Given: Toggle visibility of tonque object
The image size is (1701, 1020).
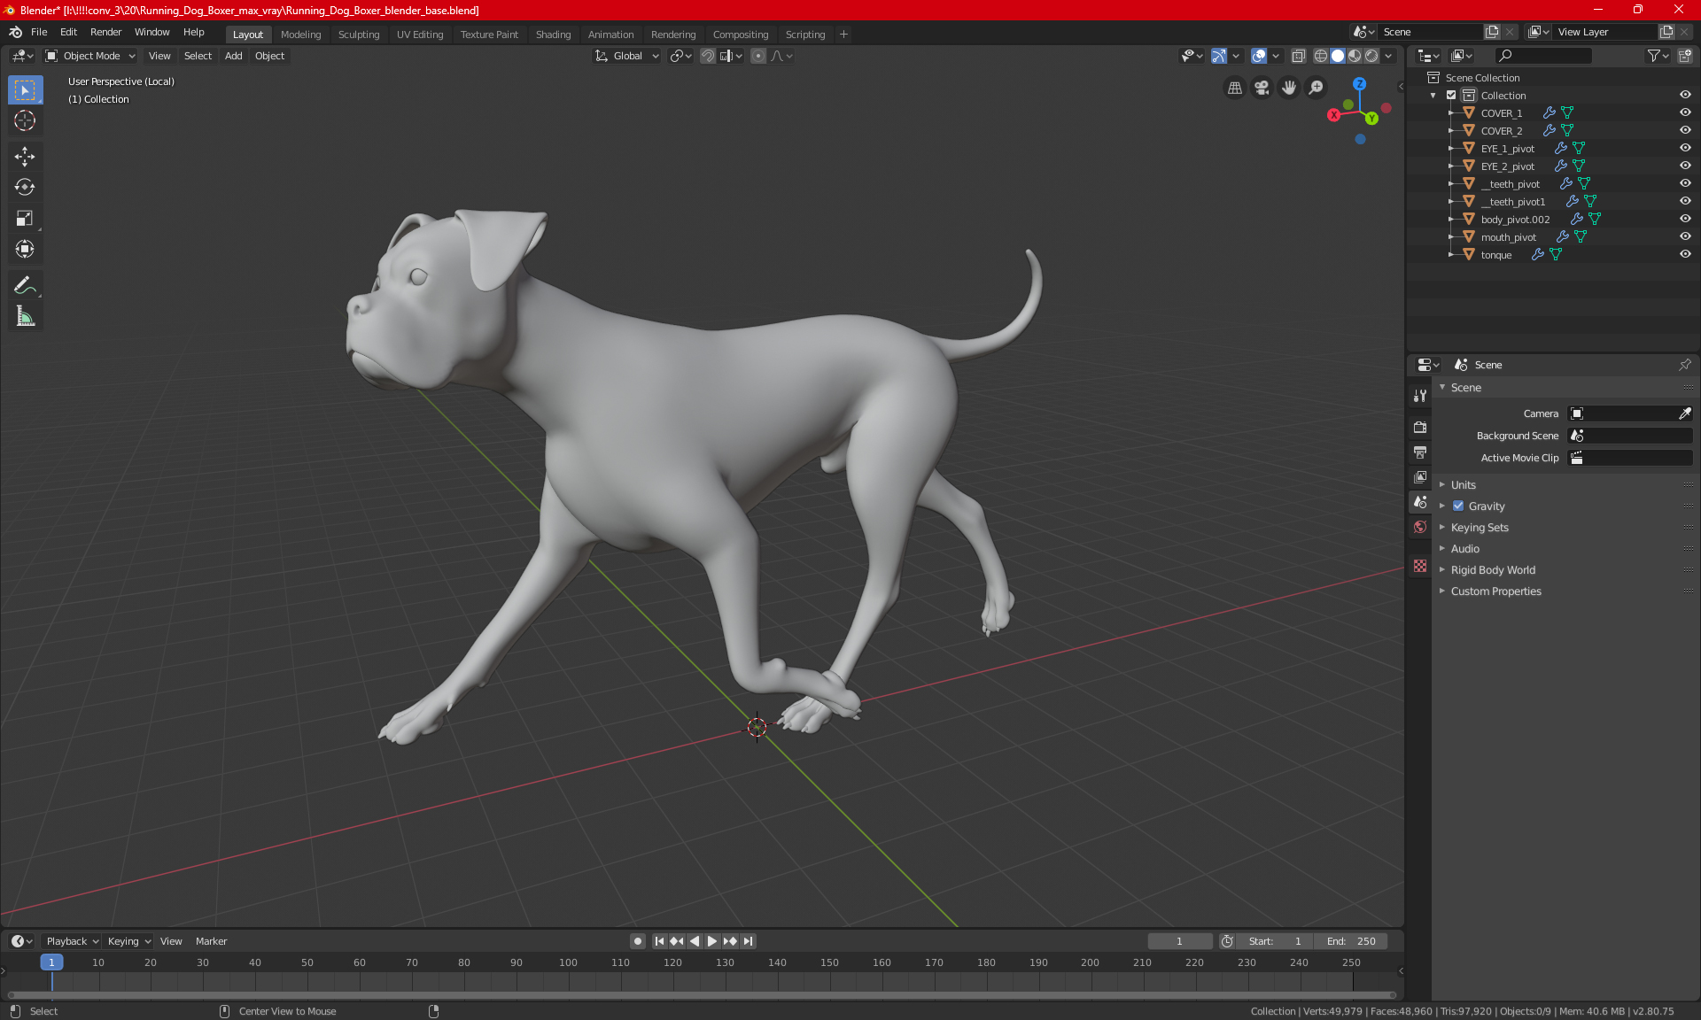Looking at the screenshot, I should click(x=1684, y=254).
